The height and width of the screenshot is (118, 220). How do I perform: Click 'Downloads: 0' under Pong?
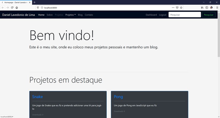pyautogui.click(x=119, y=111)
